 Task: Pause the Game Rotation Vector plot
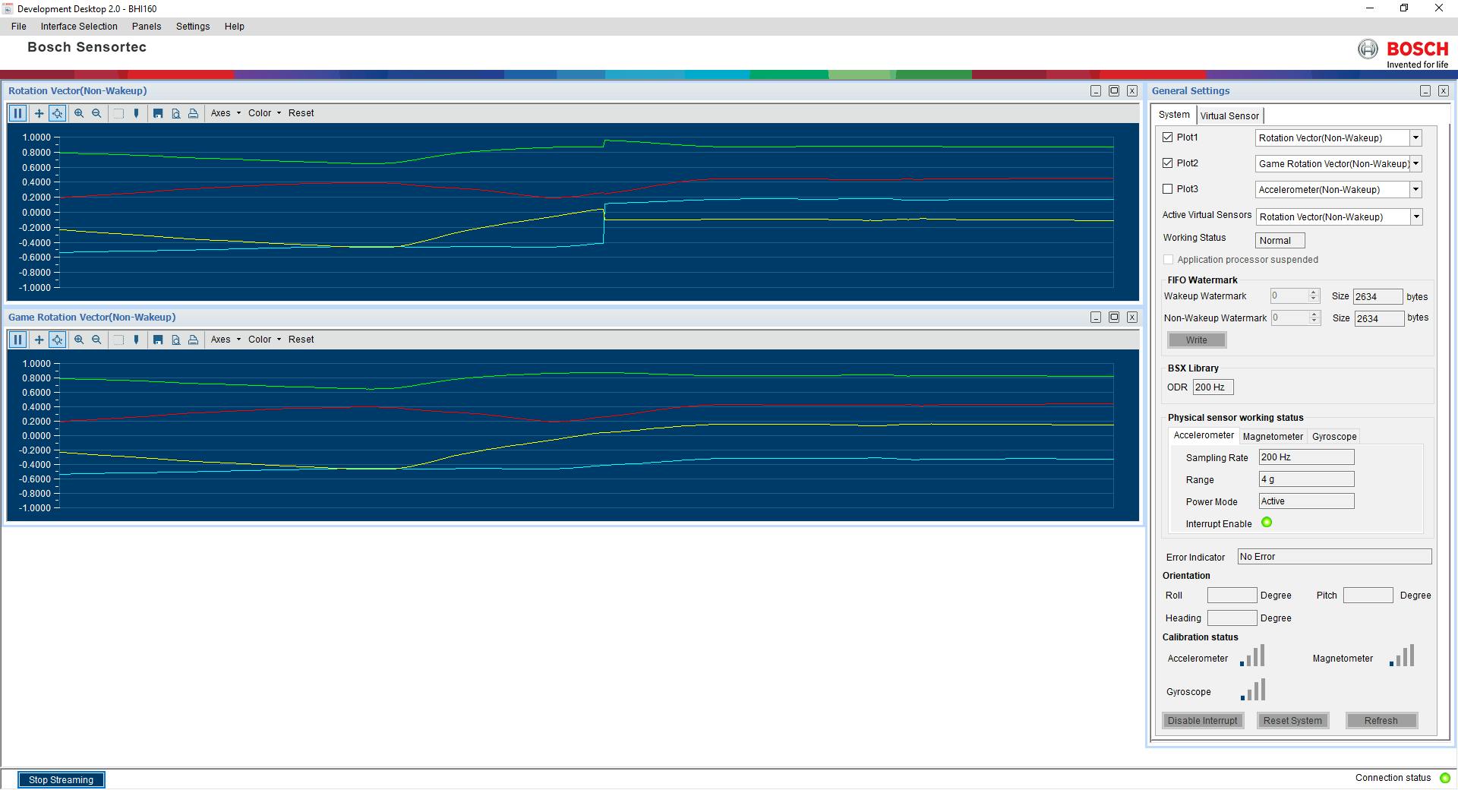coord(17,340)
